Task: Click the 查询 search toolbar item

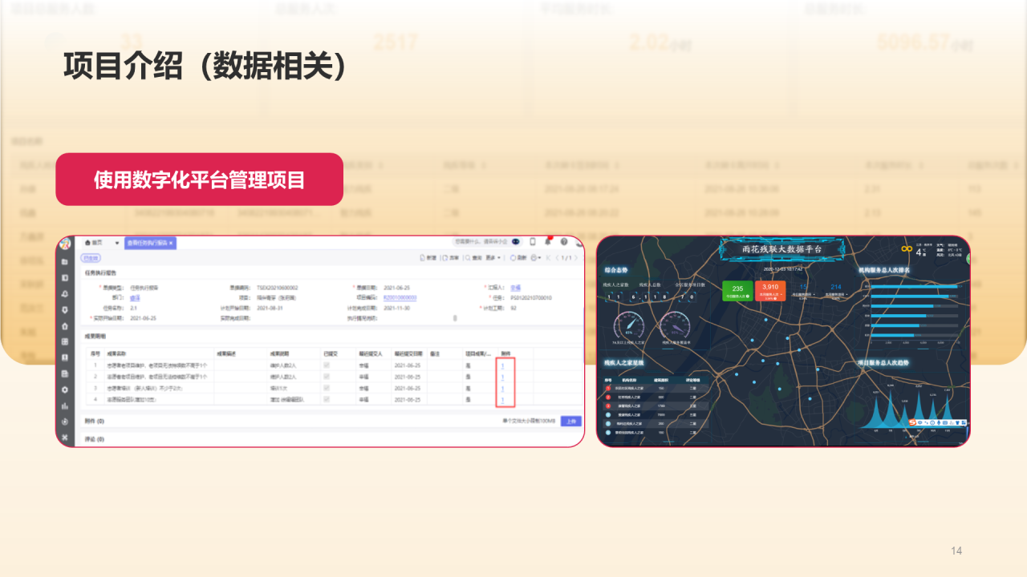Action: (473, 258)
